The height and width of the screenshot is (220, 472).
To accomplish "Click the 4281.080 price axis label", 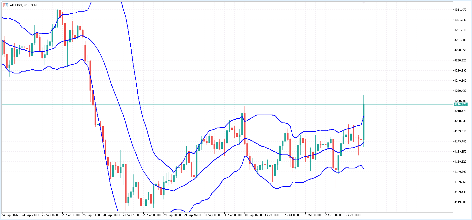I will (x=461, y=40).
